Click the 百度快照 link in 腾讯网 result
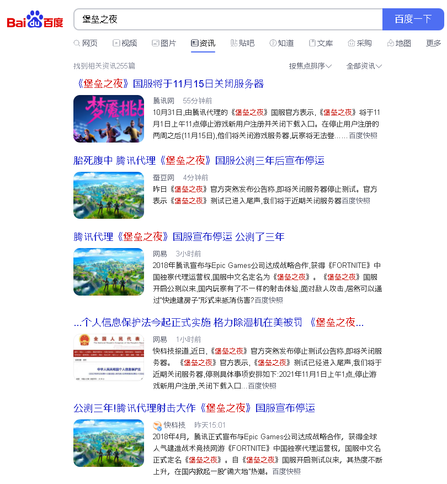The image size is (447, 484). [363, 135]
